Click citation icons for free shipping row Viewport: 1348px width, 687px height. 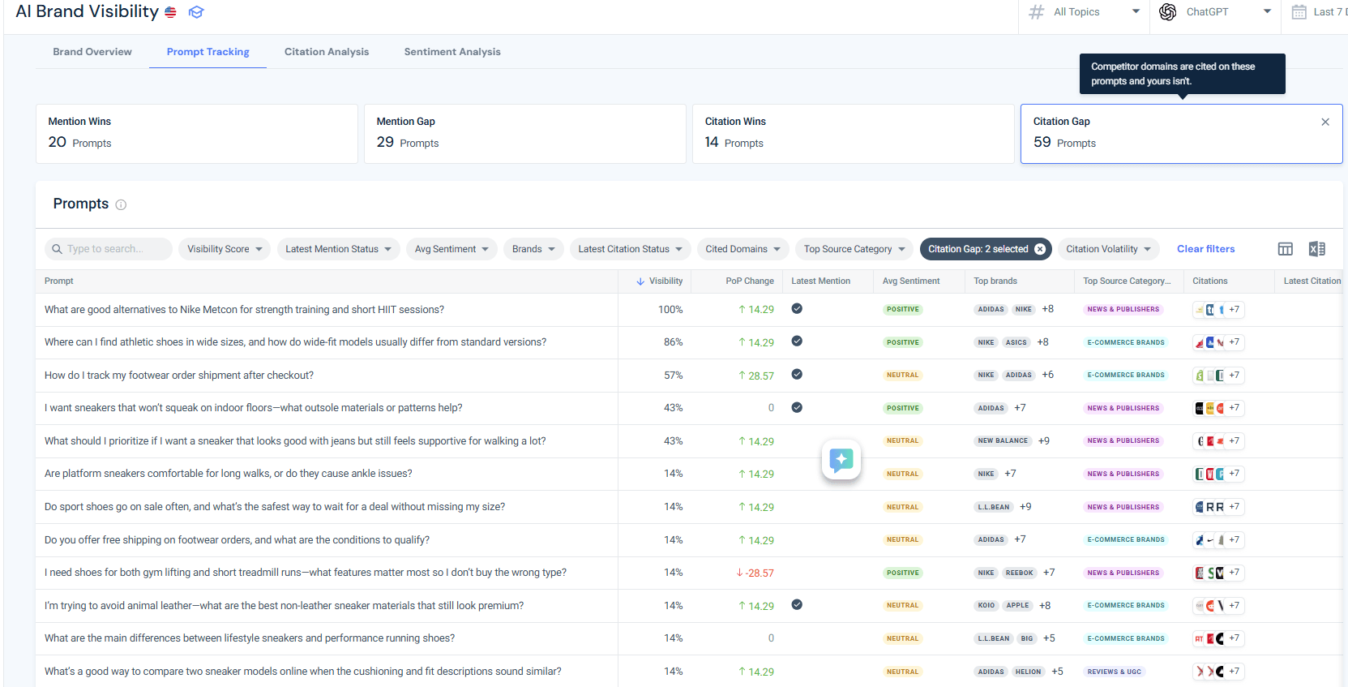tap(1218, 539)
